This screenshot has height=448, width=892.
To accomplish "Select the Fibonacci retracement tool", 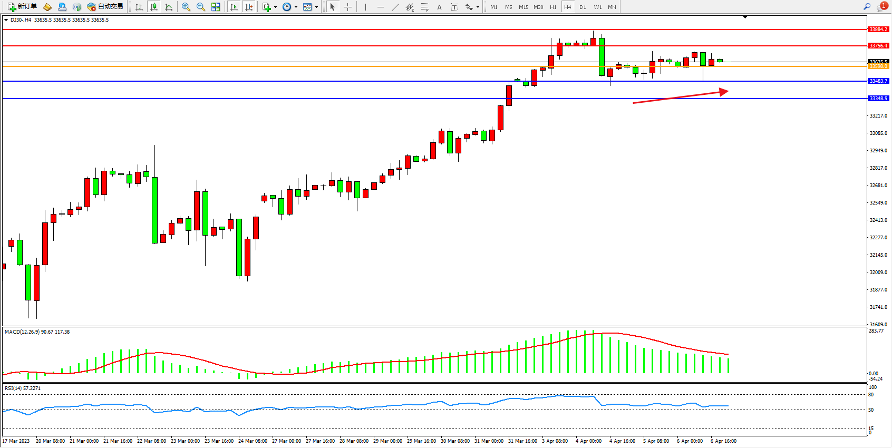I will [424, 7].
